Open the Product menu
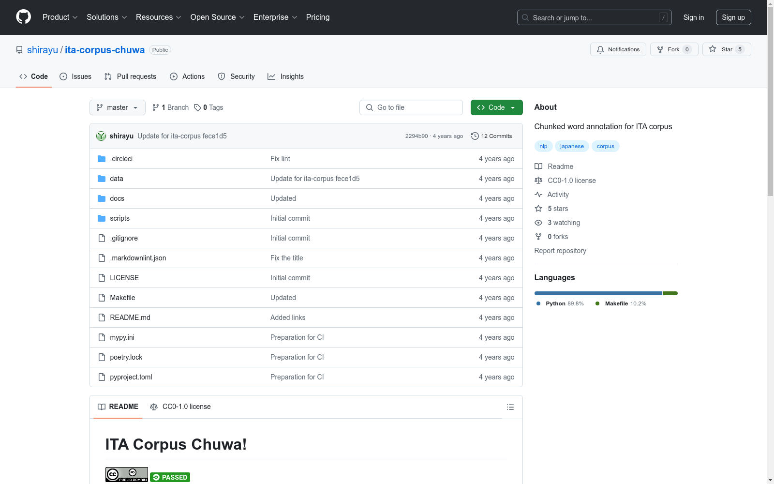 60,17
